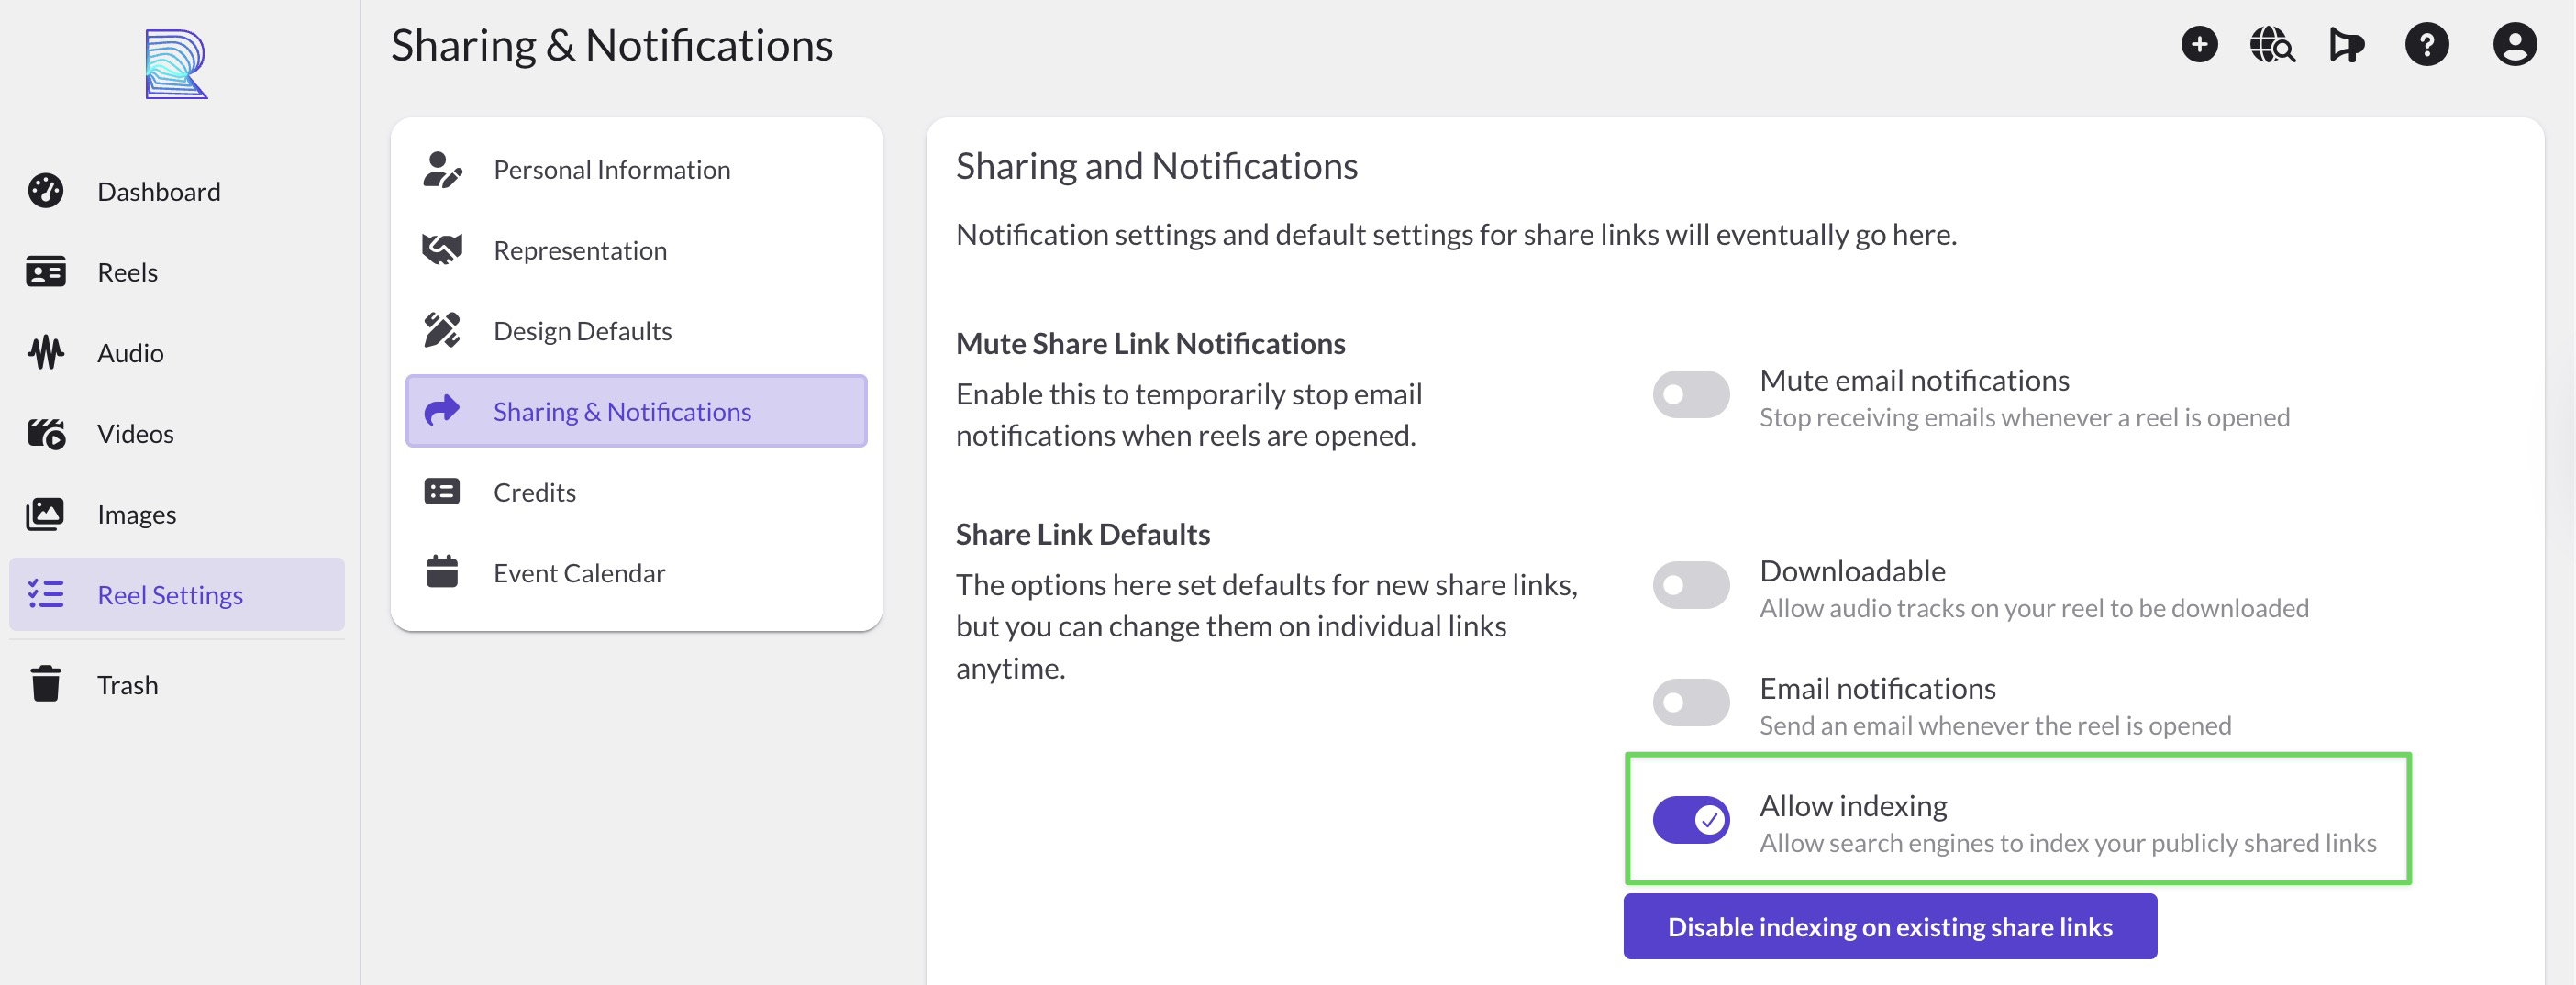
Task: Click the Dashboard gauge icon
Action: click(x=46, y=191)
